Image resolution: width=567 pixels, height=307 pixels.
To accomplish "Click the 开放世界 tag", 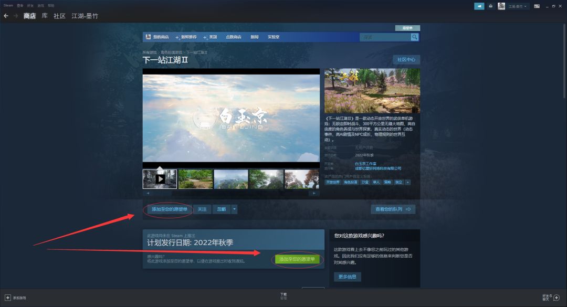I will point(333,182).
